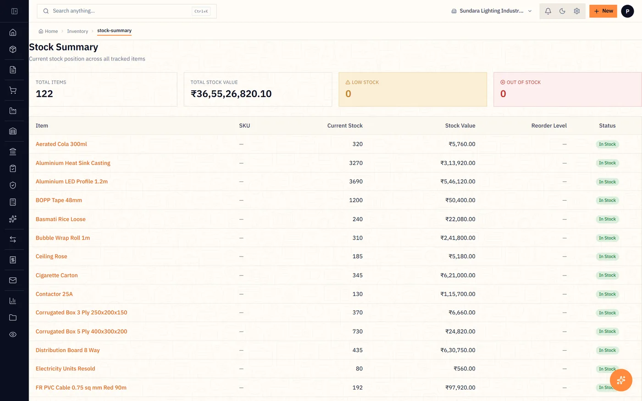Open the calculator icon in sidebar
The image size is (642, 401).
pos(13,202)
